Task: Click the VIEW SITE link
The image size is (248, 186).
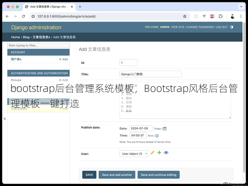Action: point(178,27)
